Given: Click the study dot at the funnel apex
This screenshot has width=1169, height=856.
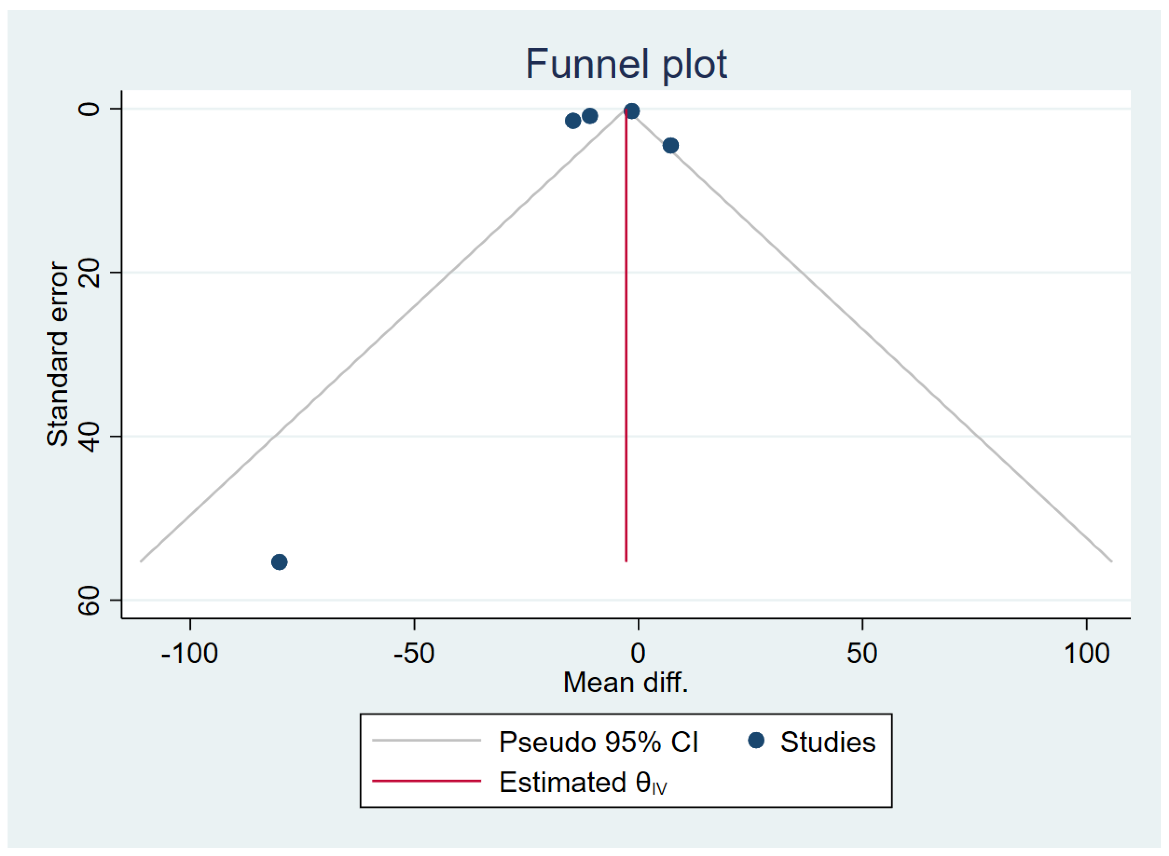Looking at the screenshot, I should click(631, 111).
